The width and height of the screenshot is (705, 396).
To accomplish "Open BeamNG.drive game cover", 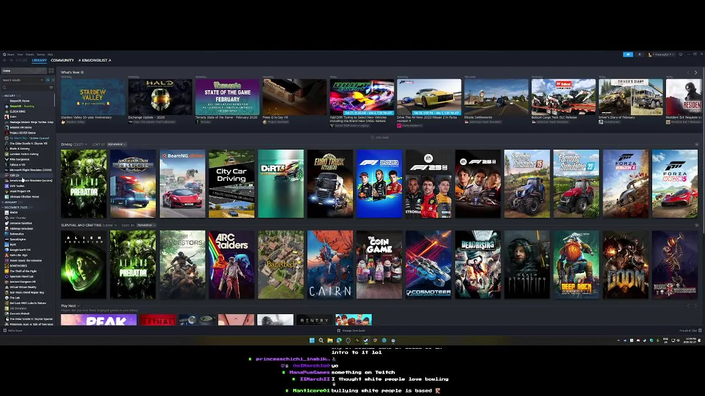I will pos(182,184).
